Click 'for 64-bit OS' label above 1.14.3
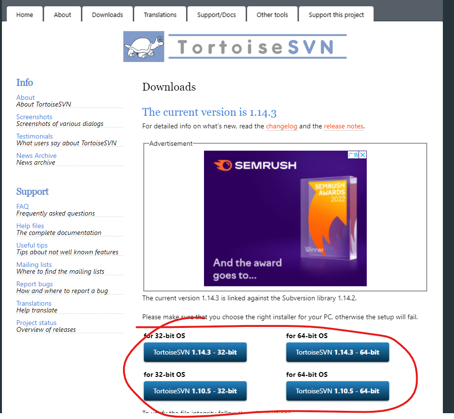This screenshot has height=419, width=454. [x=307, y=336]
